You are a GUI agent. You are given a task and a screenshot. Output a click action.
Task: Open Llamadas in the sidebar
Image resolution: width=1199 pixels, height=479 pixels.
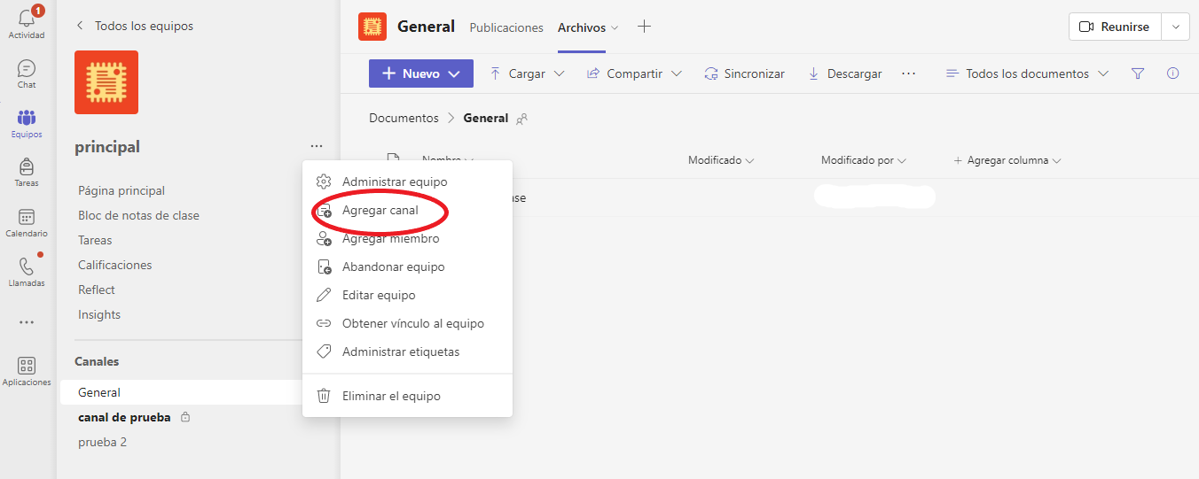(27, 272)
